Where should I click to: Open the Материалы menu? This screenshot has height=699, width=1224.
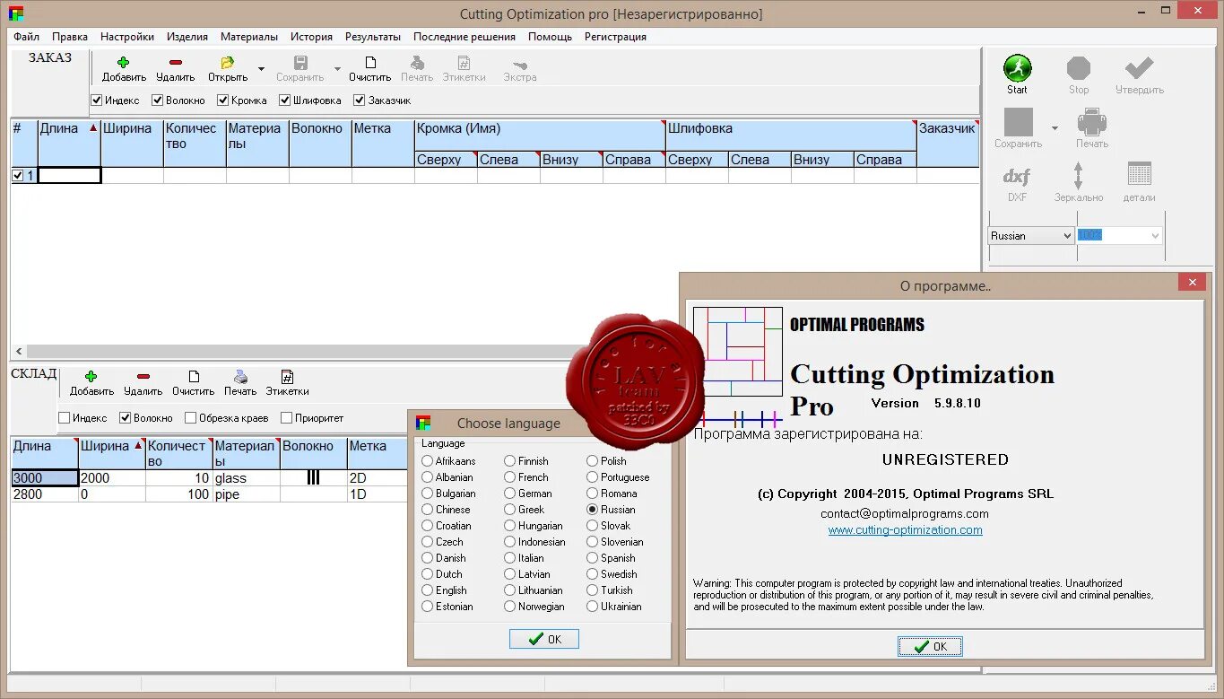point(248,37)
